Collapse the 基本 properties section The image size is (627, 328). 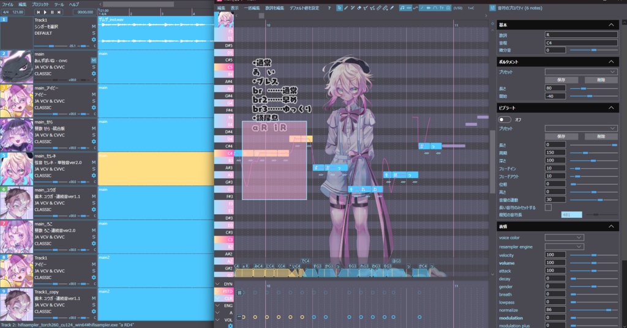tap(611, 24)
